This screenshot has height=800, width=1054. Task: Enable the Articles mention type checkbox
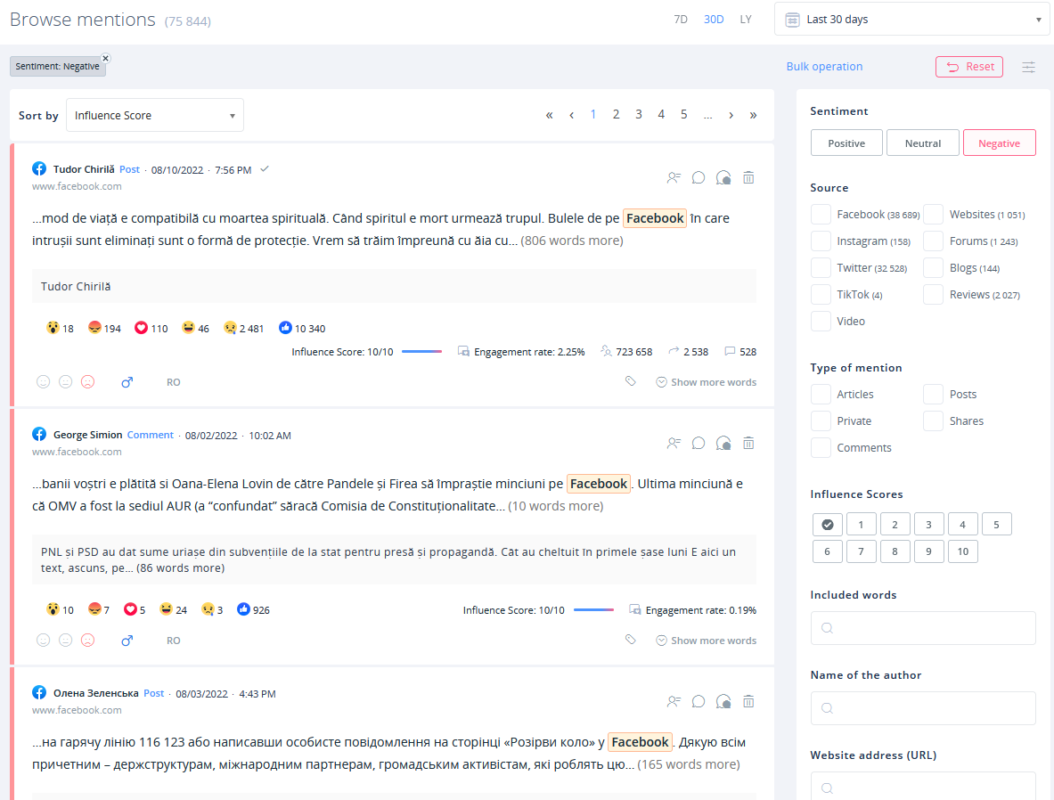click(x=820, y=394)
